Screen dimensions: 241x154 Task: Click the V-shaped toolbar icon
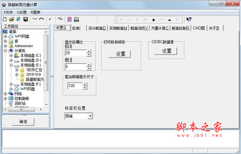[x=50, y=19]
